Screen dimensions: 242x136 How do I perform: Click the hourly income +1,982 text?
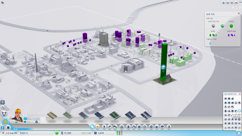86,133
